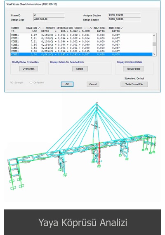Select the Deflection radio option
This screenshot has width=165, height=235.
point(37,82)
